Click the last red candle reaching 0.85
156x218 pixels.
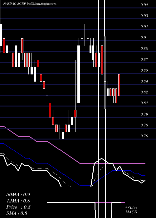[119, 85]
